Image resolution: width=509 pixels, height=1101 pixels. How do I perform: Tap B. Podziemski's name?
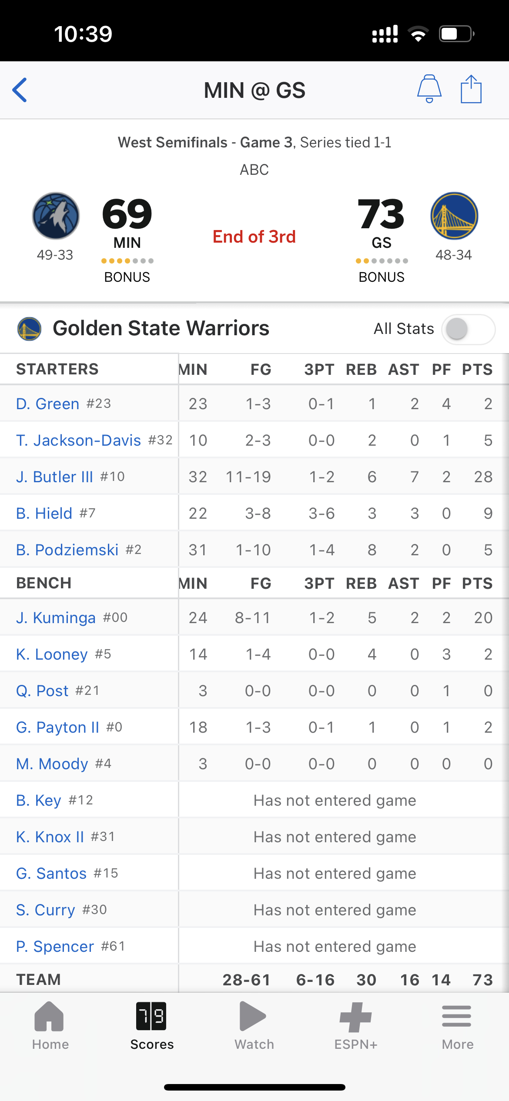click(x=67, y=550)
